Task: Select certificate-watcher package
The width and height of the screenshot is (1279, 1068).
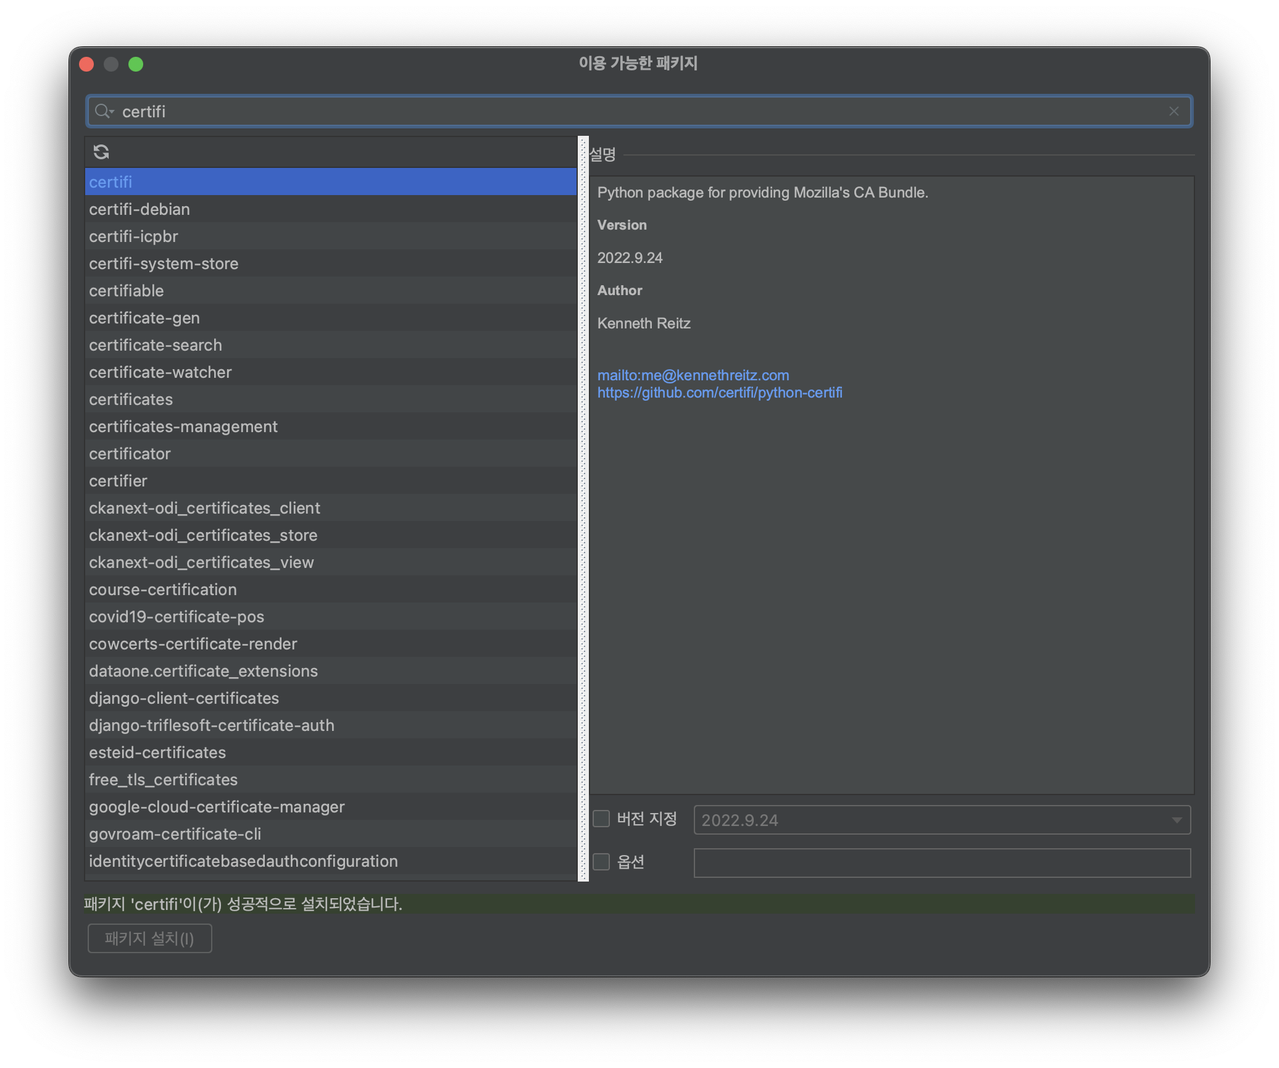Action: 160,372
